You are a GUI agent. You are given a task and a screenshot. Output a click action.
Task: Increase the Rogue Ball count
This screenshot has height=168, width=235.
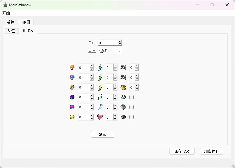point(92,96)
